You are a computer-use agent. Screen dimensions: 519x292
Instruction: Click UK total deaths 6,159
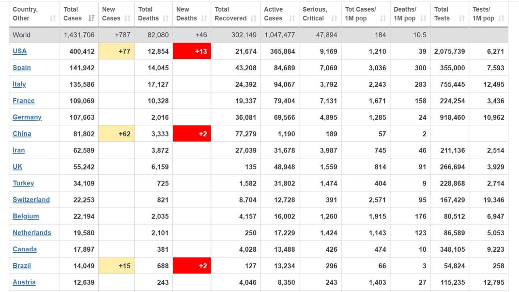160,167
